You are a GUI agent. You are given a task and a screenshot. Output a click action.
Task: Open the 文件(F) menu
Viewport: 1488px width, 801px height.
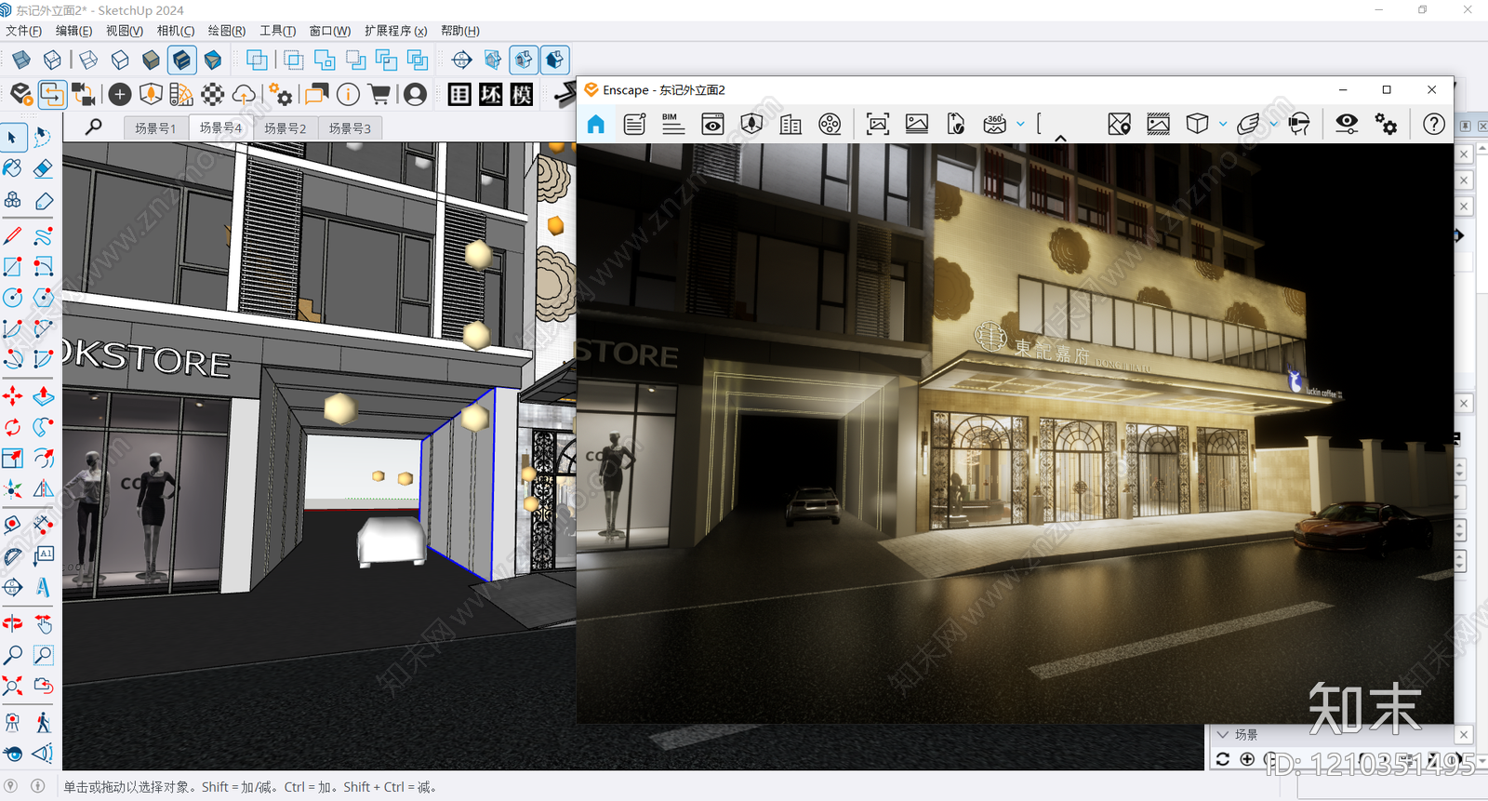[x=24, y=31]
